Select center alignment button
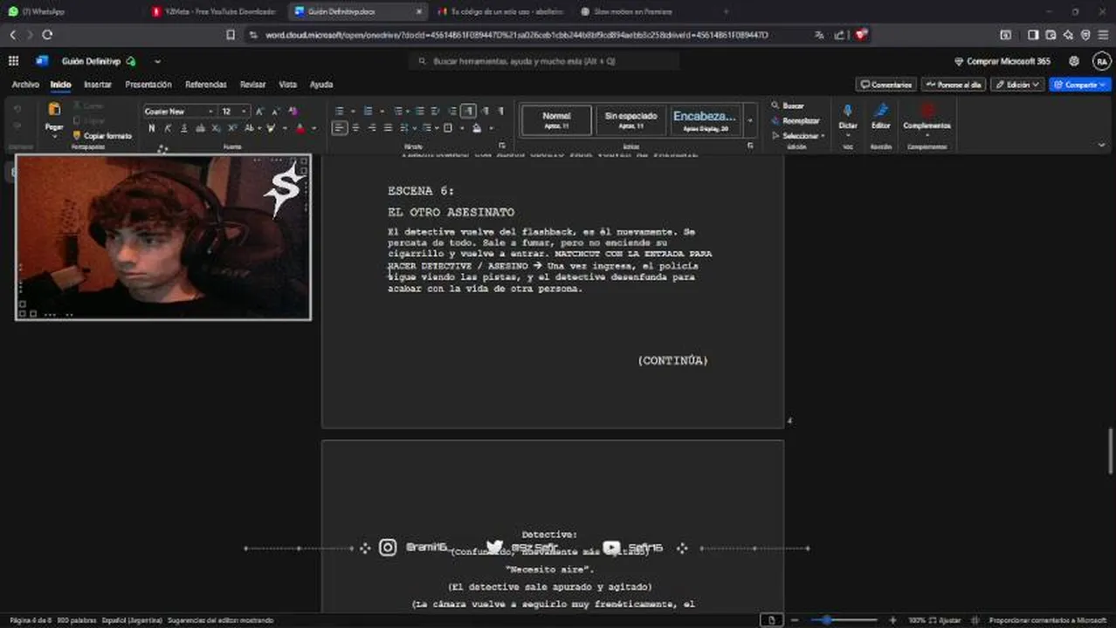This screenshot has height=628, width=1116. point(356,127)
